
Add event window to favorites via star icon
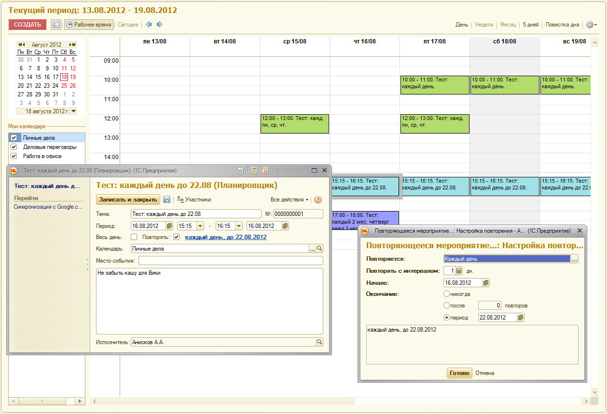240,171
